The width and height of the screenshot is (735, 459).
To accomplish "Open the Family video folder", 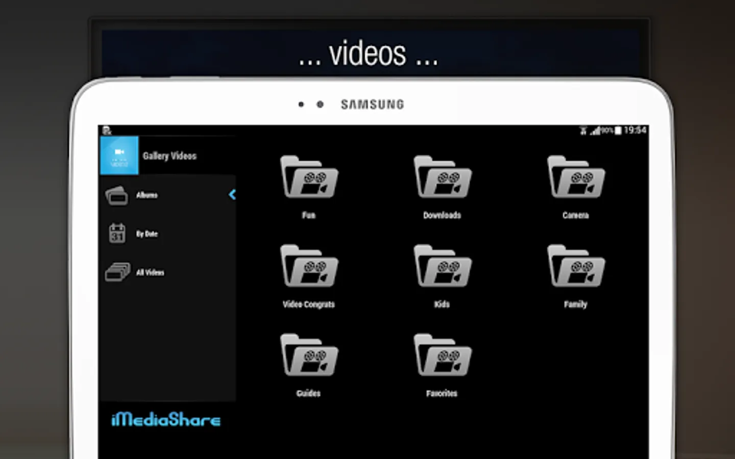I will pos(576,266).
